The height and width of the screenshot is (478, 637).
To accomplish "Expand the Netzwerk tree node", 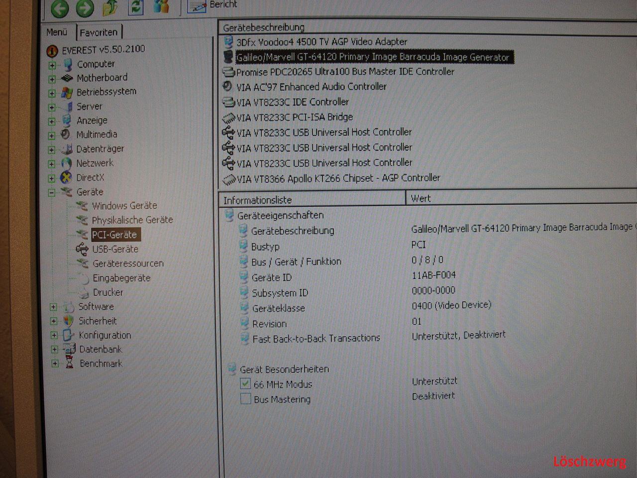I will coord(52,164).
